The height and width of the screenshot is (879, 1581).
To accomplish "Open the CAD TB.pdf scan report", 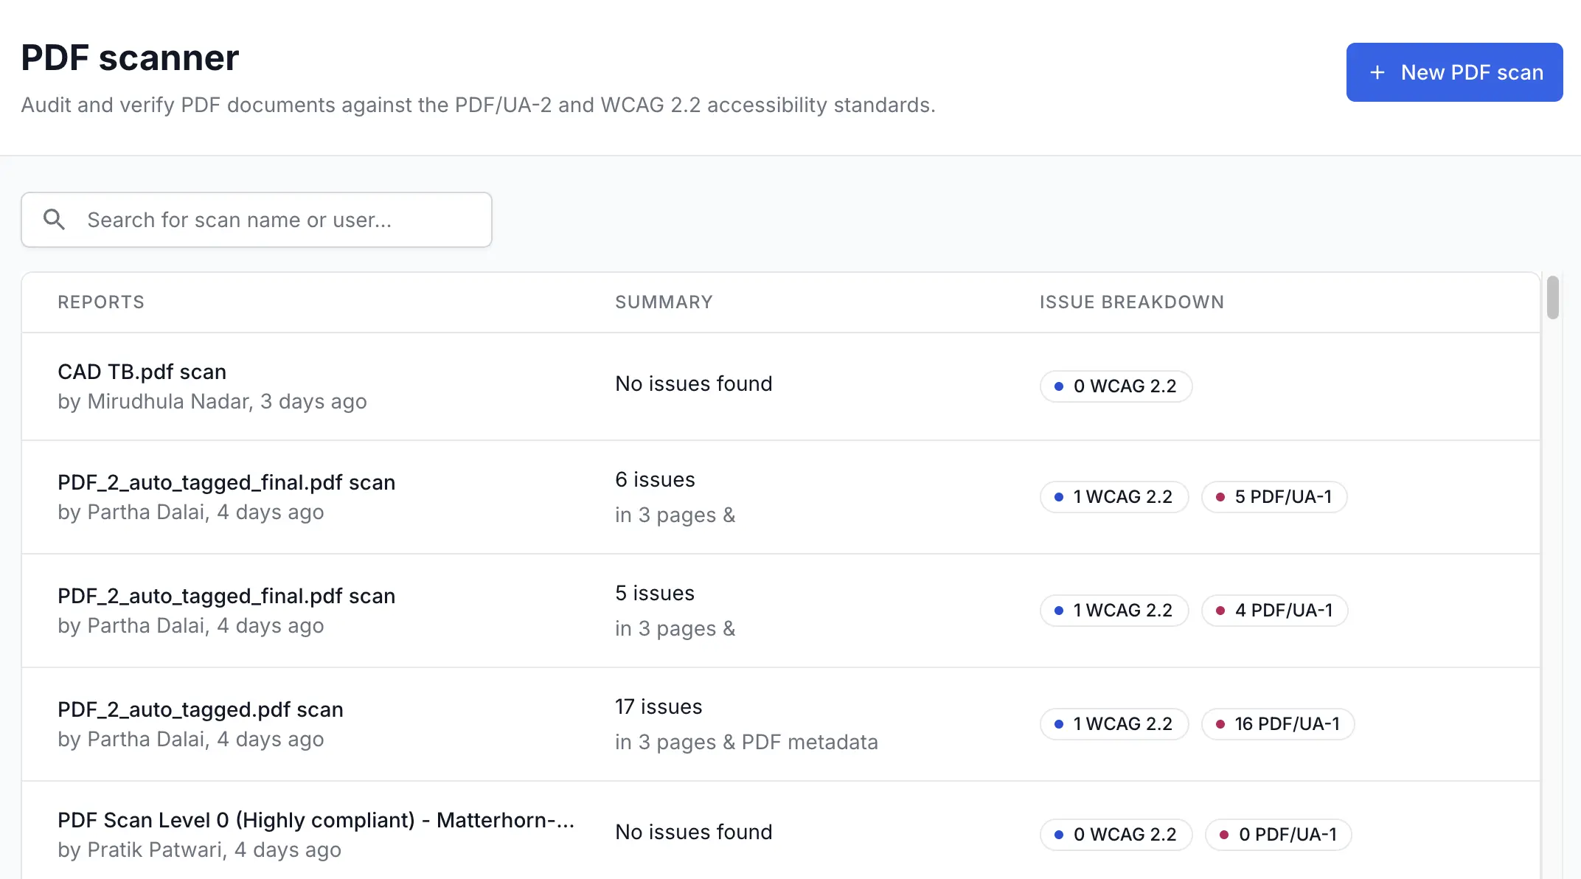I will tap(142, 372).
